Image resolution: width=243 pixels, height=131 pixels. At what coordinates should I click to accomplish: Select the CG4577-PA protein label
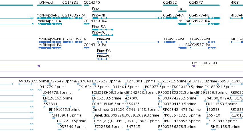(x=200, y=45)
